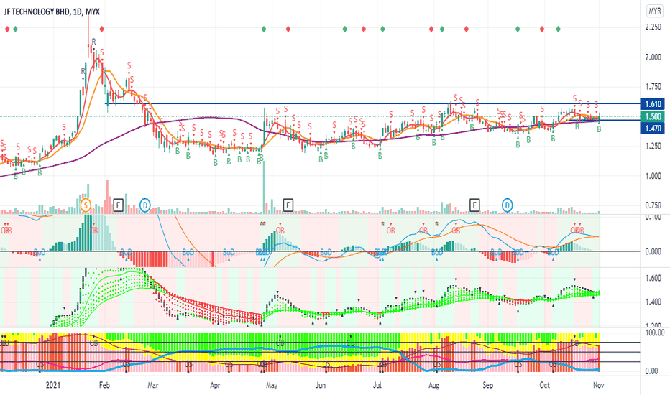This screenshot has width=670, height=395.
Task: Click the Apr time axis label
Action: pyautogui.click(x=215, y=385)
